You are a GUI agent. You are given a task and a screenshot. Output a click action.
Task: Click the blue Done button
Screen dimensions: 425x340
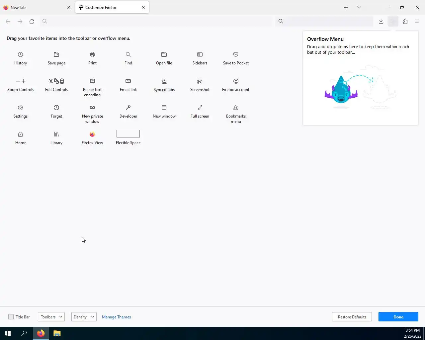click(x=398, y=317)
